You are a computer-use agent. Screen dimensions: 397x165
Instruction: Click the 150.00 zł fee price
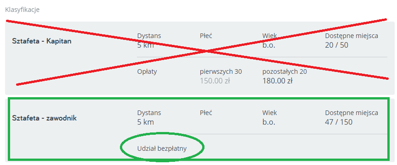[215, 81]
